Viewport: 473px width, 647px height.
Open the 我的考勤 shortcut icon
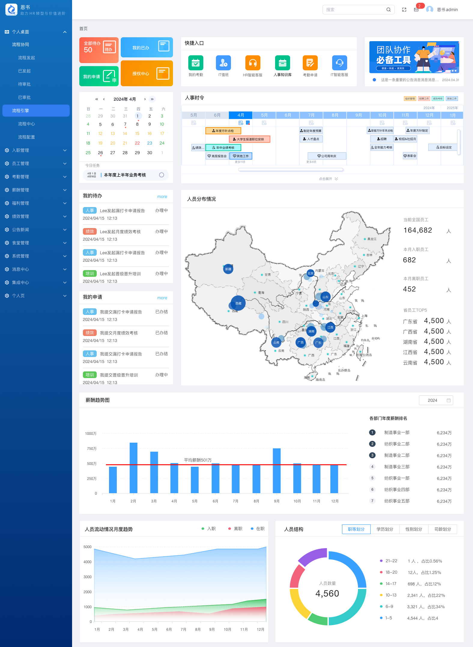[x=196, y=63]
